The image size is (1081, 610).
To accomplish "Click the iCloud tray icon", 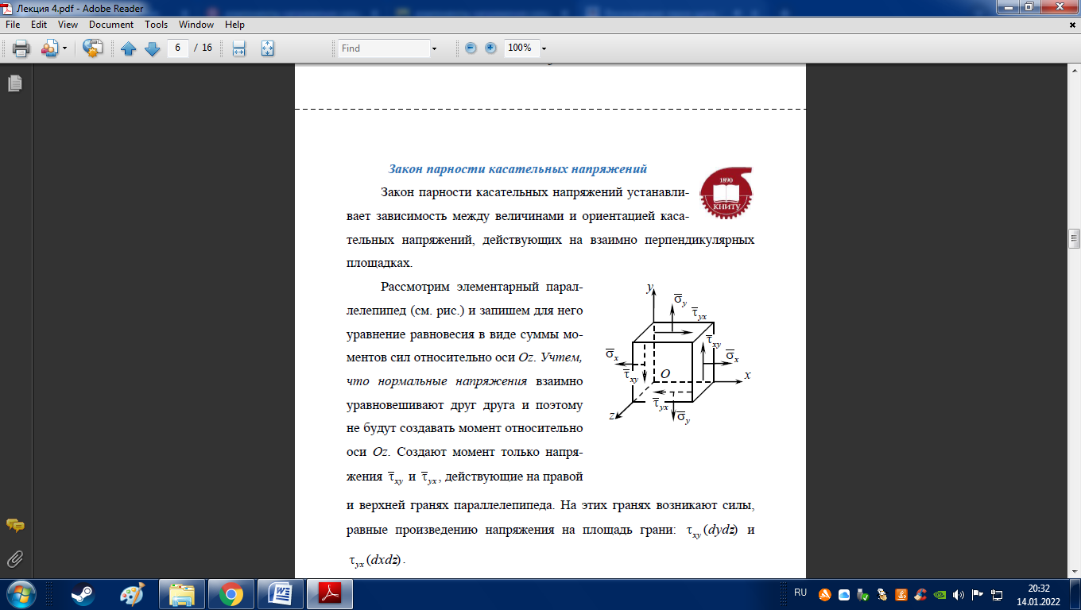I will (844, 594).
